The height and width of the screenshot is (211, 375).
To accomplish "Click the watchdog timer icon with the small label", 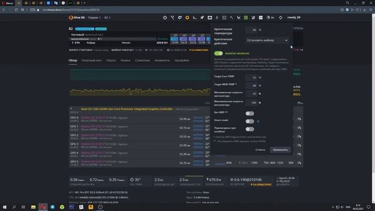I will [270, 18].
